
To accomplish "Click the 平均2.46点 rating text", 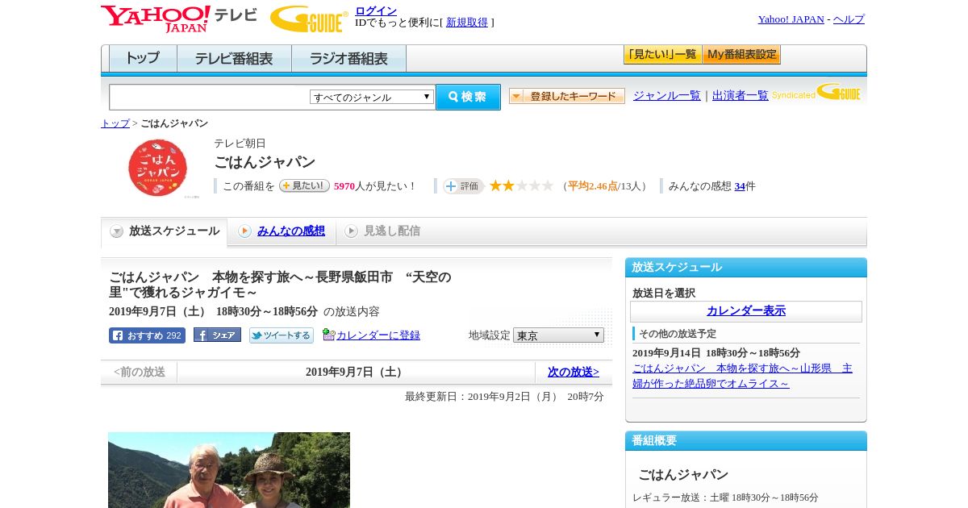I will pos(592,186).
